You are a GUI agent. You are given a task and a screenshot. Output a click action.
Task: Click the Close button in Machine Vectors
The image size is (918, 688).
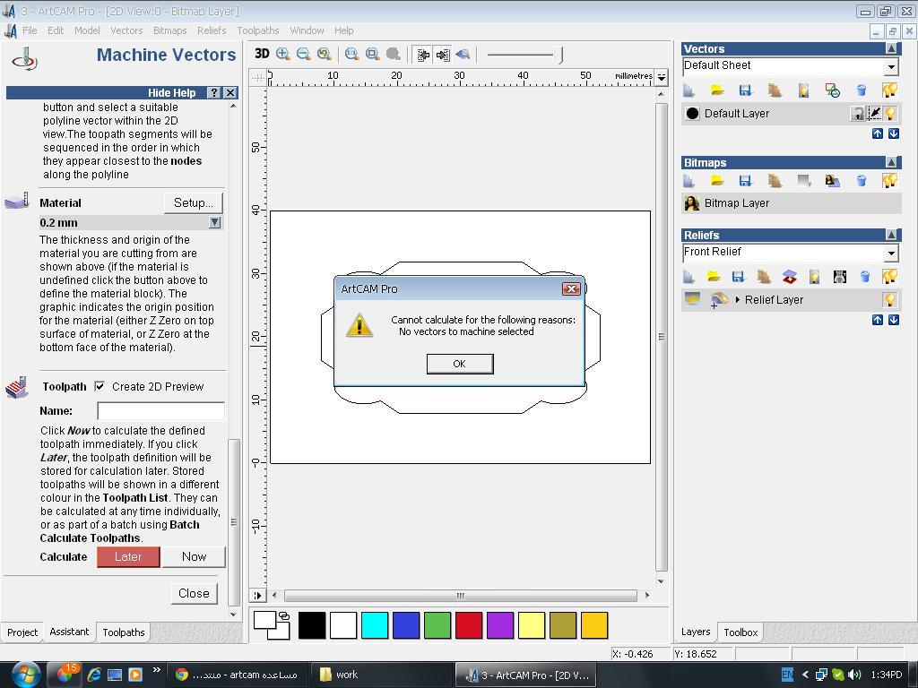pos(194,593)
